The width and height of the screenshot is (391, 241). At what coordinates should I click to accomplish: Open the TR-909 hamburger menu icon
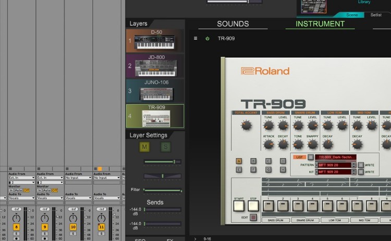195,39
